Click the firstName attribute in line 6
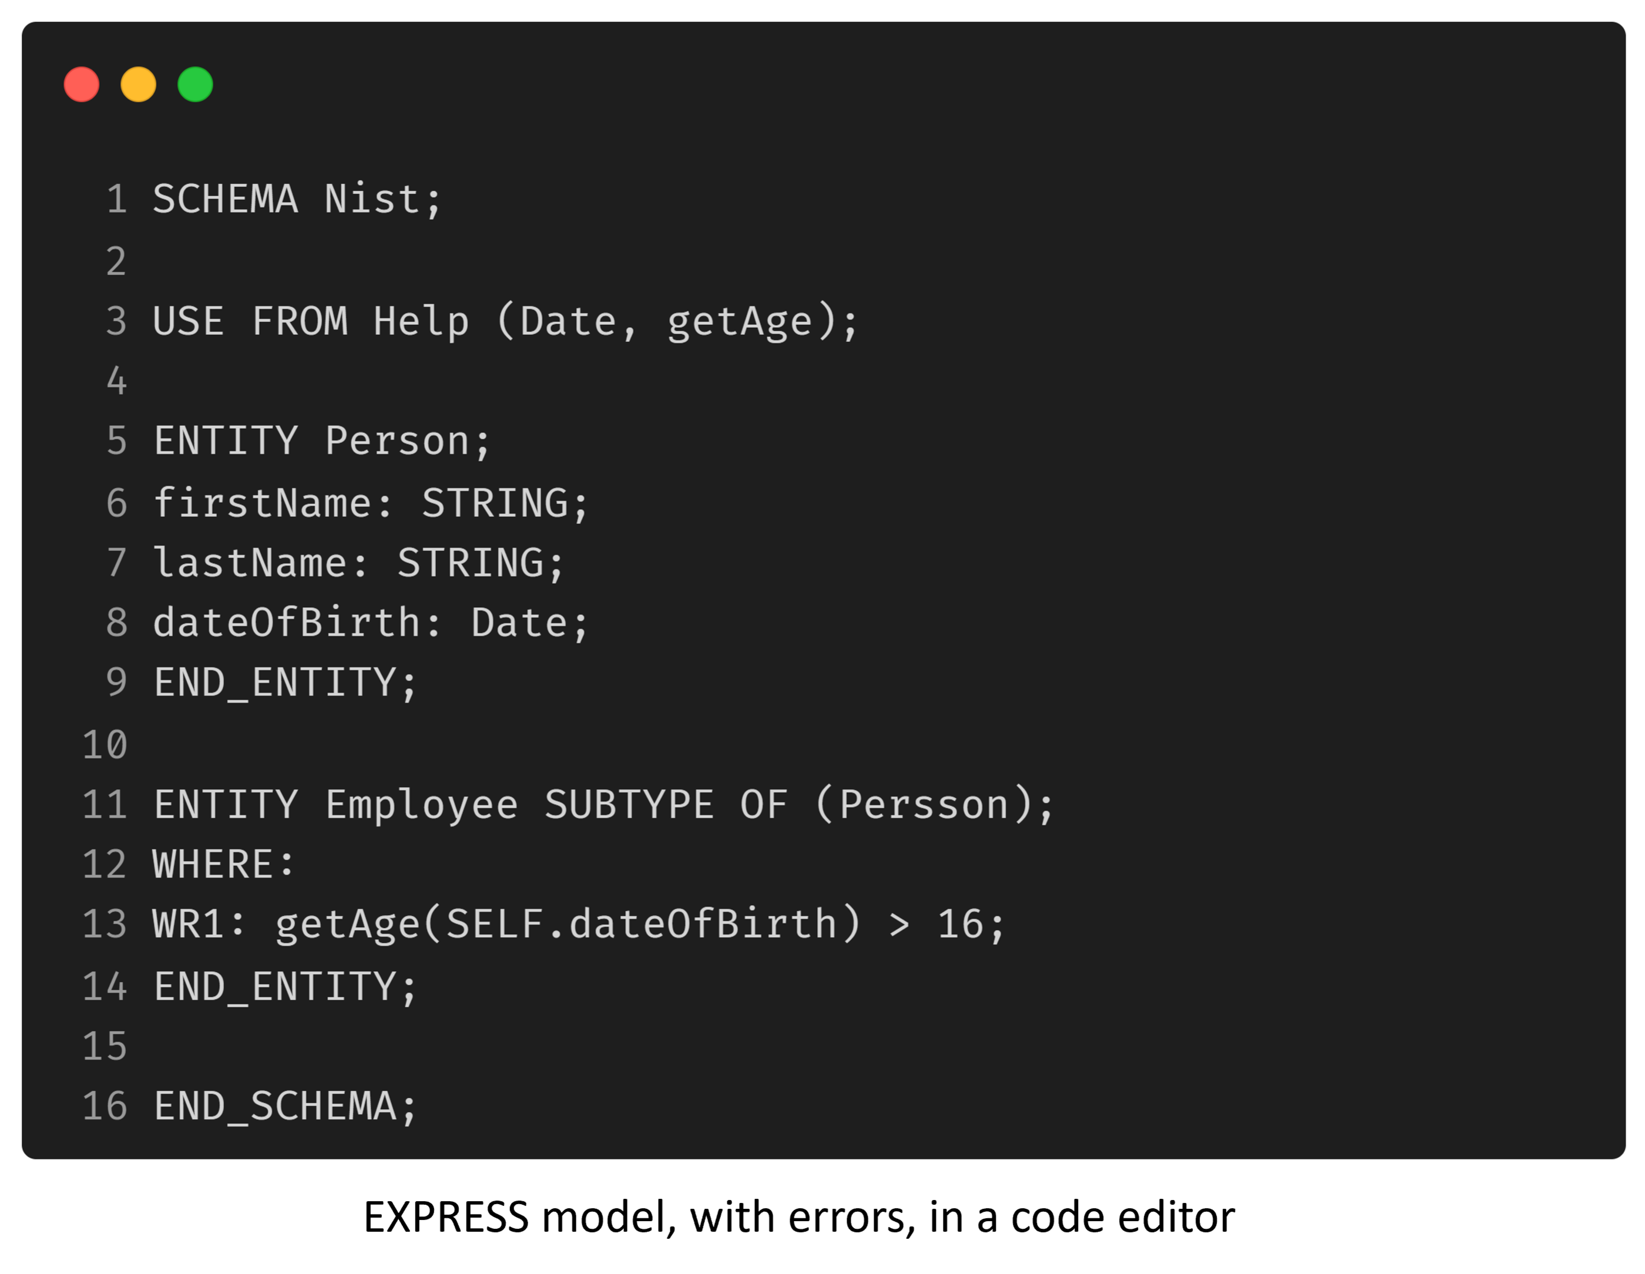 point(262,503)
